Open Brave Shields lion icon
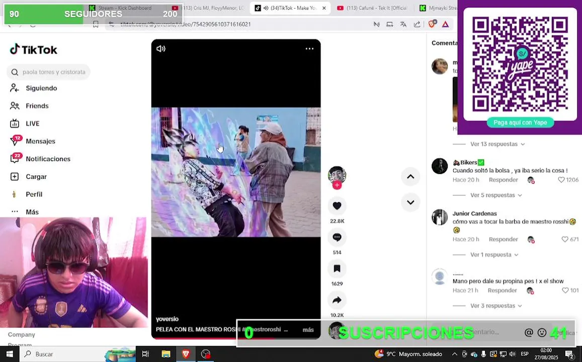Image resolution: width=582 pixels, height=362 pixels. point(432,24)
